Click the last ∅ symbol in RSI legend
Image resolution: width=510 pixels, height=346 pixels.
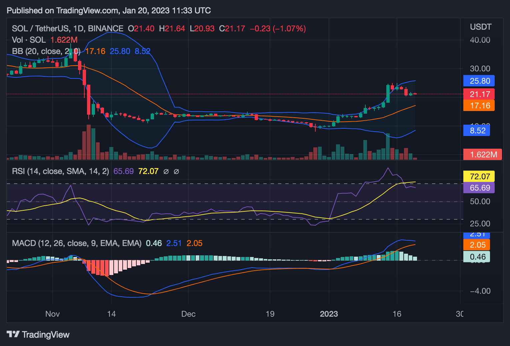[x=176, y=171]
